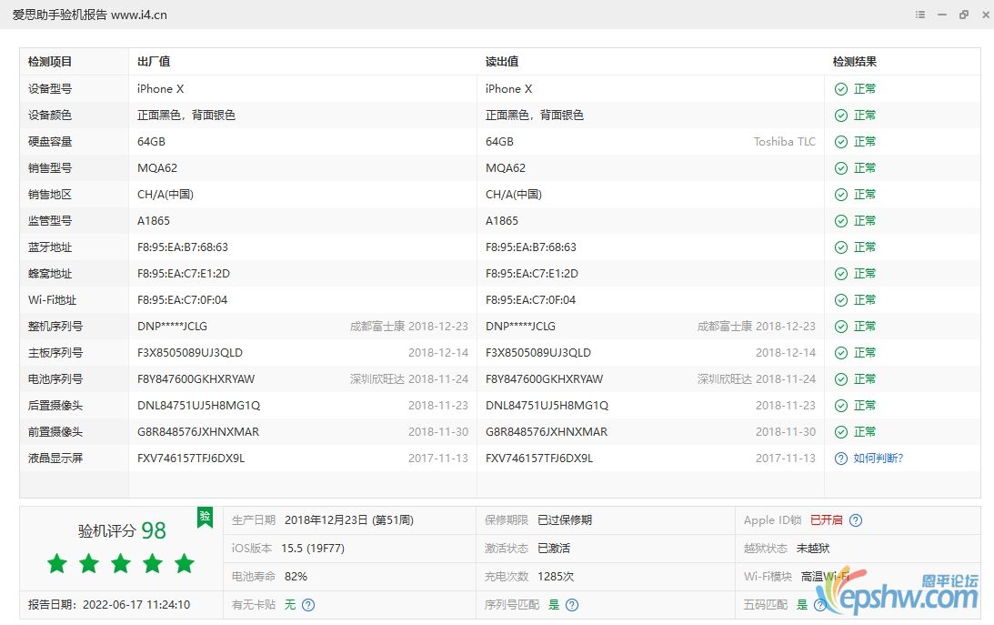Click the 出厂值 column header

(x=154, y=62)
